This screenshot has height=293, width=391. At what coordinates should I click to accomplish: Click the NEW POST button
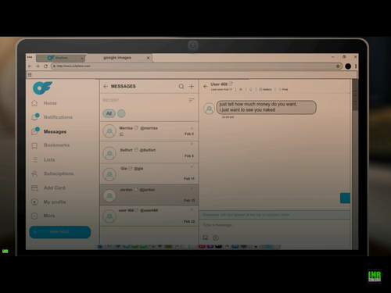coord(60,232)
